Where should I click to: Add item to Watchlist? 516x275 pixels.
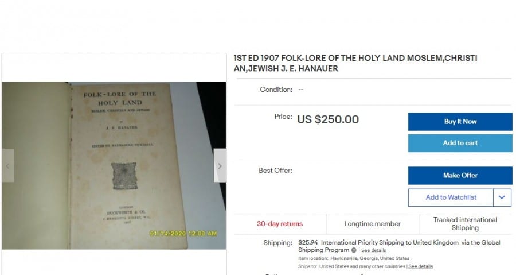pyautogui.click(x=451, y=197)
